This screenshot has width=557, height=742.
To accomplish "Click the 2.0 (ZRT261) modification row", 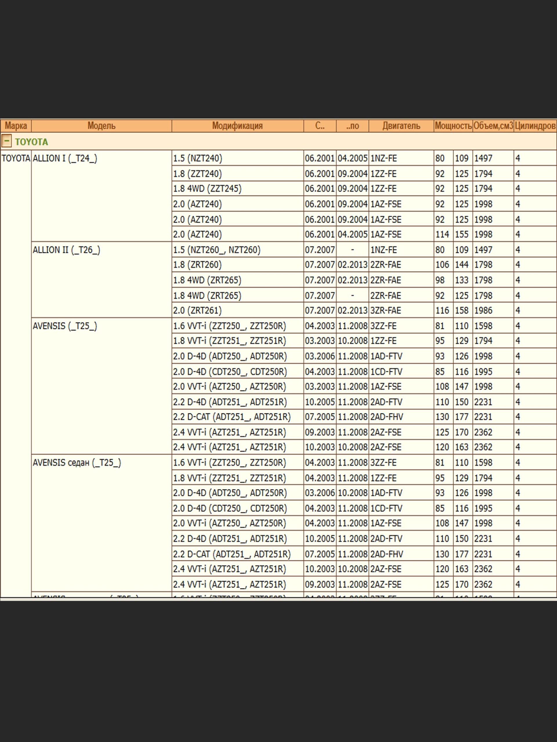I will coord(198,311).
